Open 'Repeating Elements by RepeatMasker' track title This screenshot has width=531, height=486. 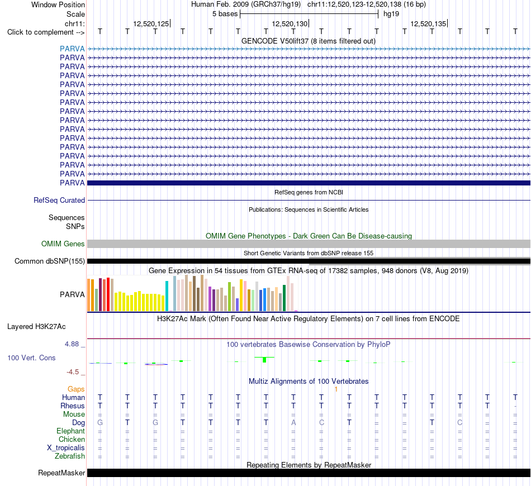[x=309, y=465]
